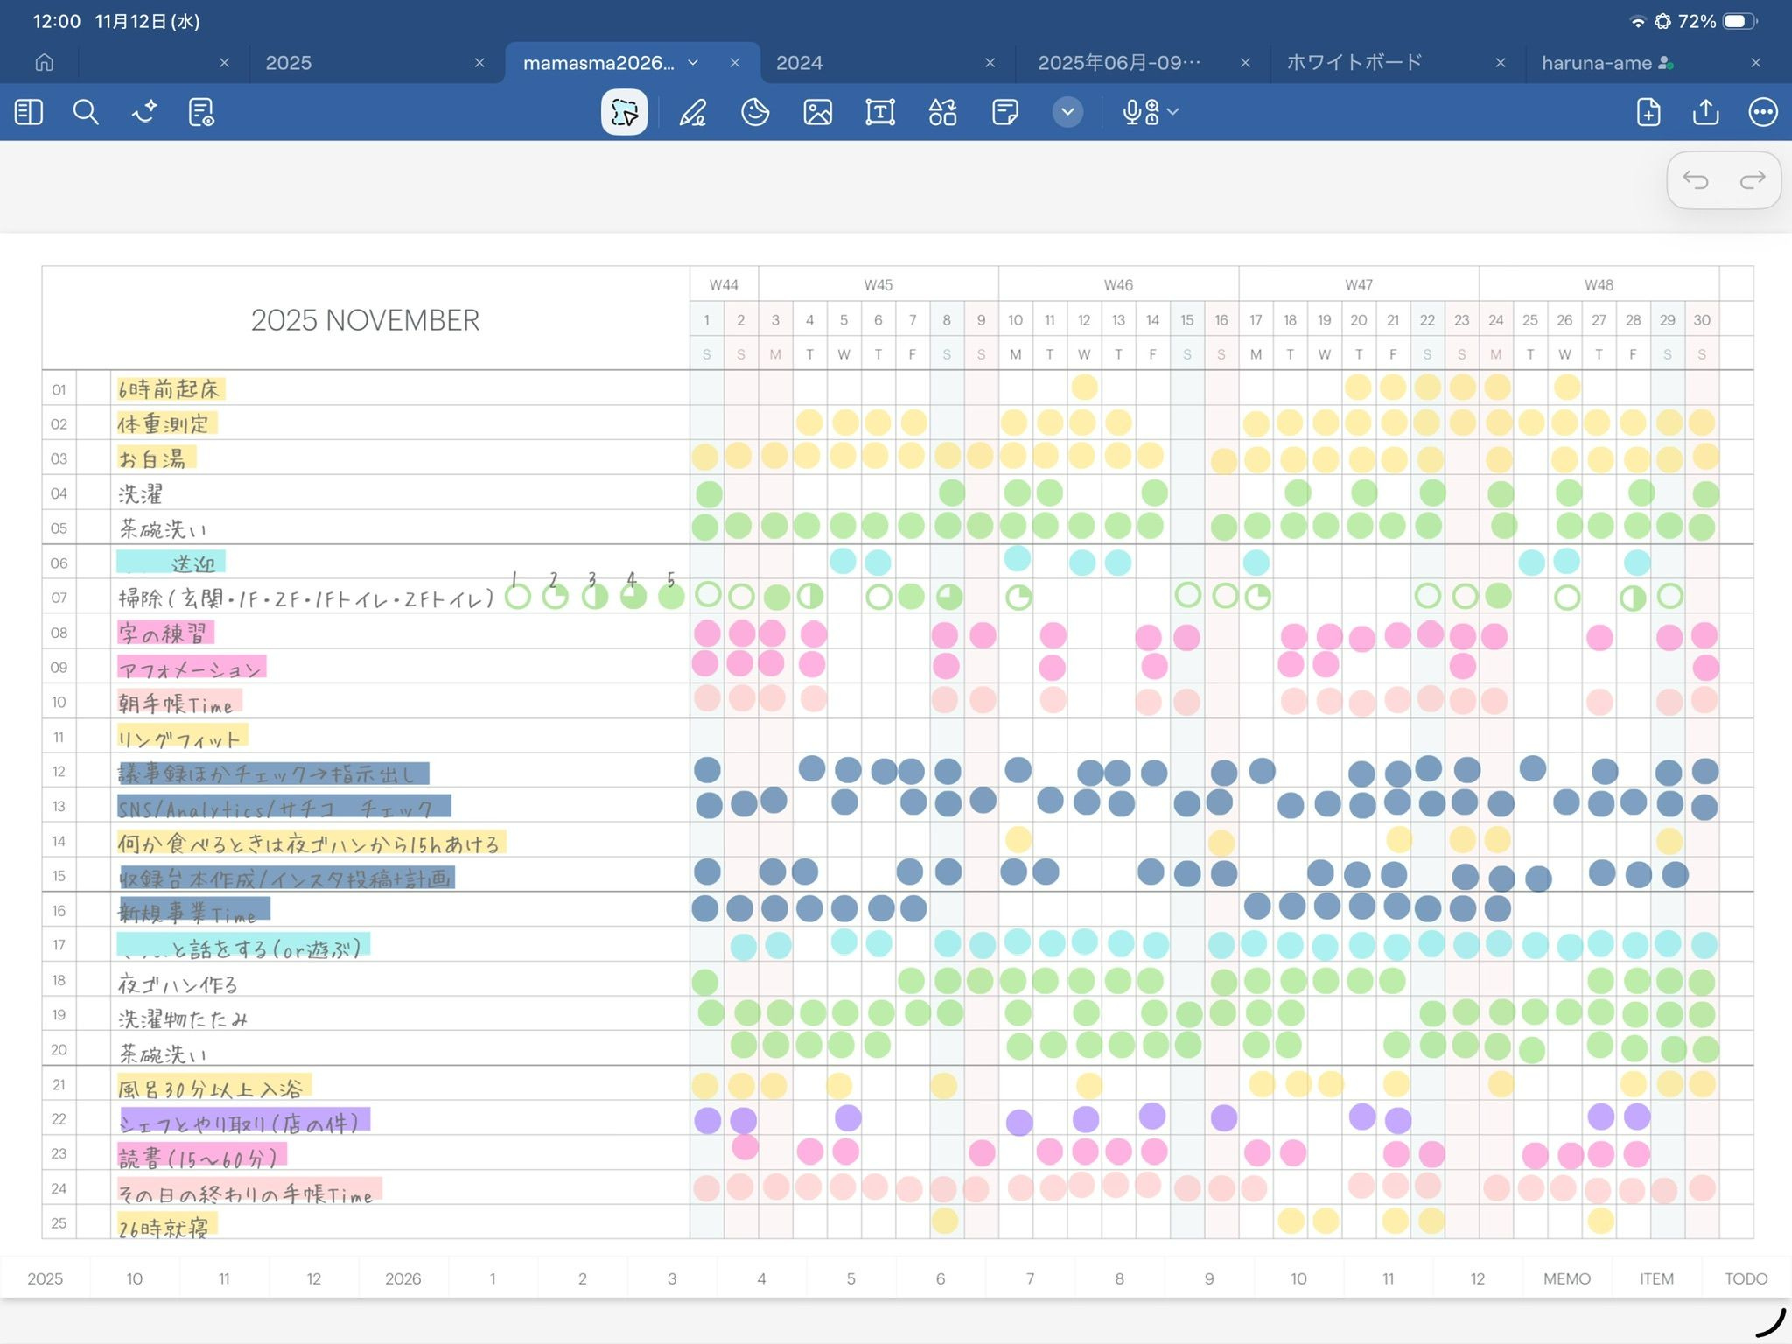
Task: Expand mamasma2026 tab title chevron
Action: click(x=693, y=63)
